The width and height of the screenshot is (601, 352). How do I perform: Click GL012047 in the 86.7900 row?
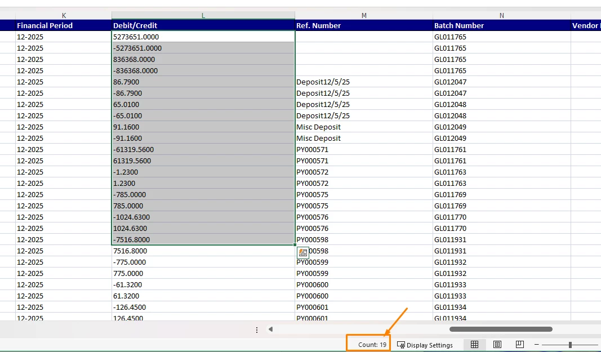[x=451, y=82]
